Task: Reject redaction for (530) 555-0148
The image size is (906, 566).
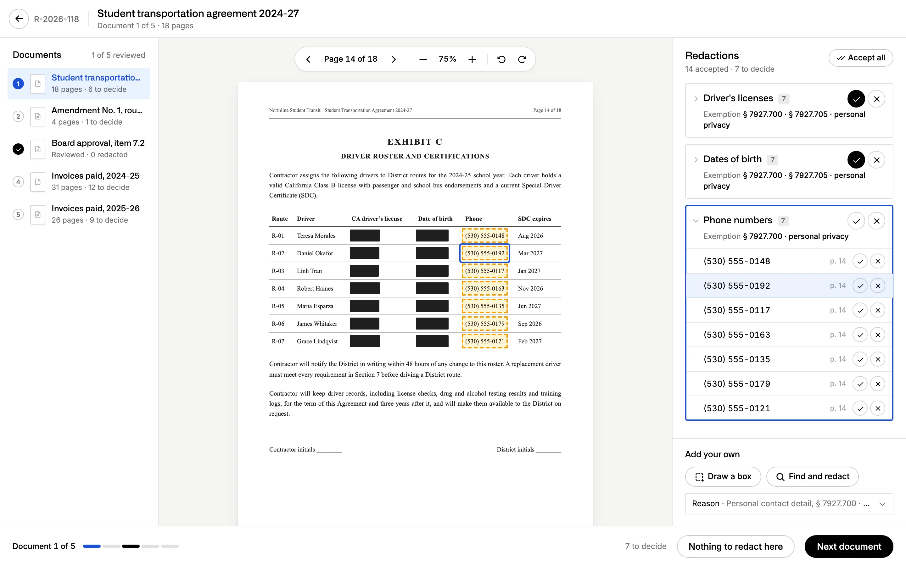Action: click(878, 261)
